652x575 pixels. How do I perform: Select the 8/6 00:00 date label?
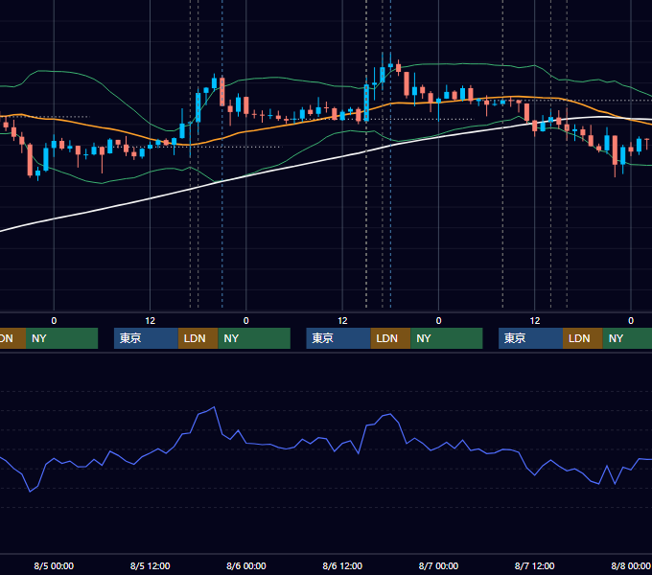pos(245,565)
